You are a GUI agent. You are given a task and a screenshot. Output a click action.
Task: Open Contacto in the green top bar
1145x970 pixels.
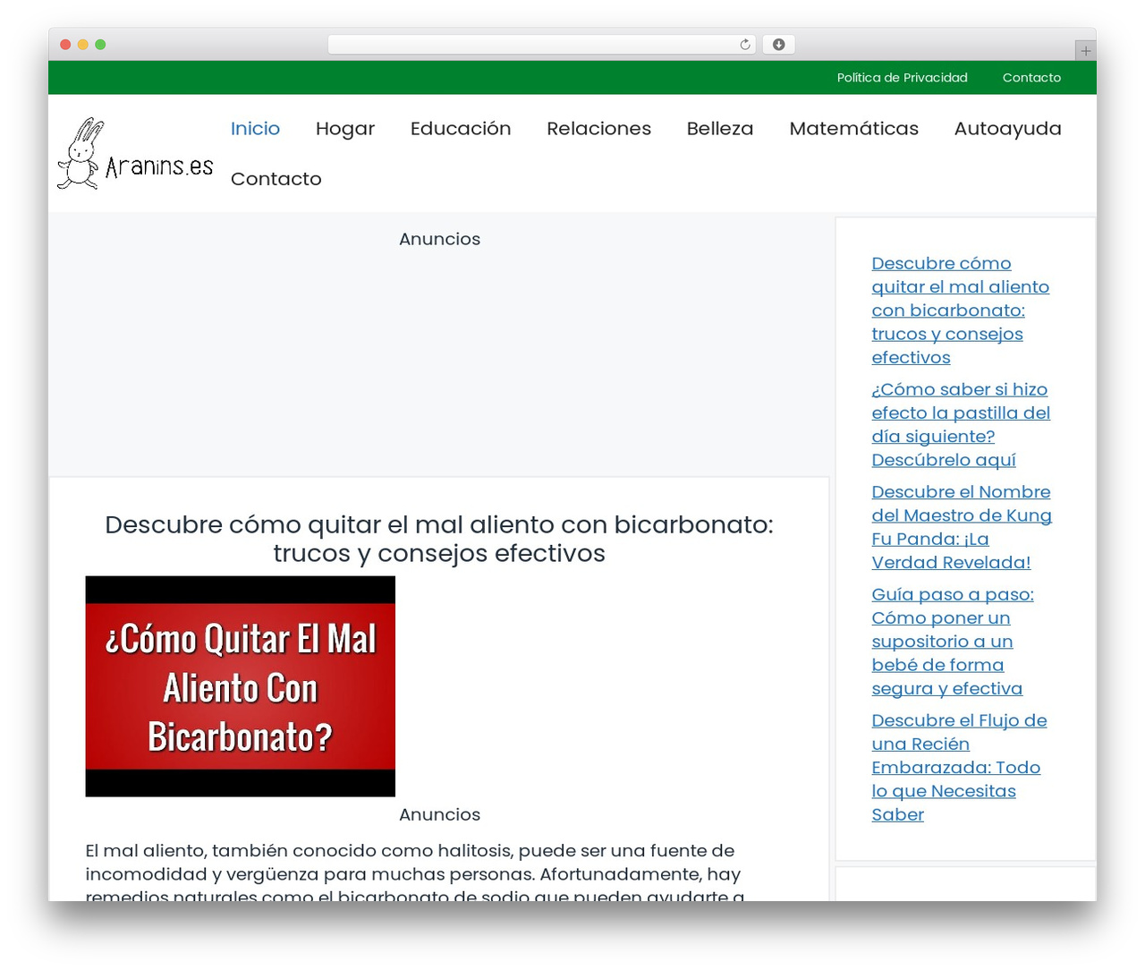pyautogui.click(x=1031, y=78)
